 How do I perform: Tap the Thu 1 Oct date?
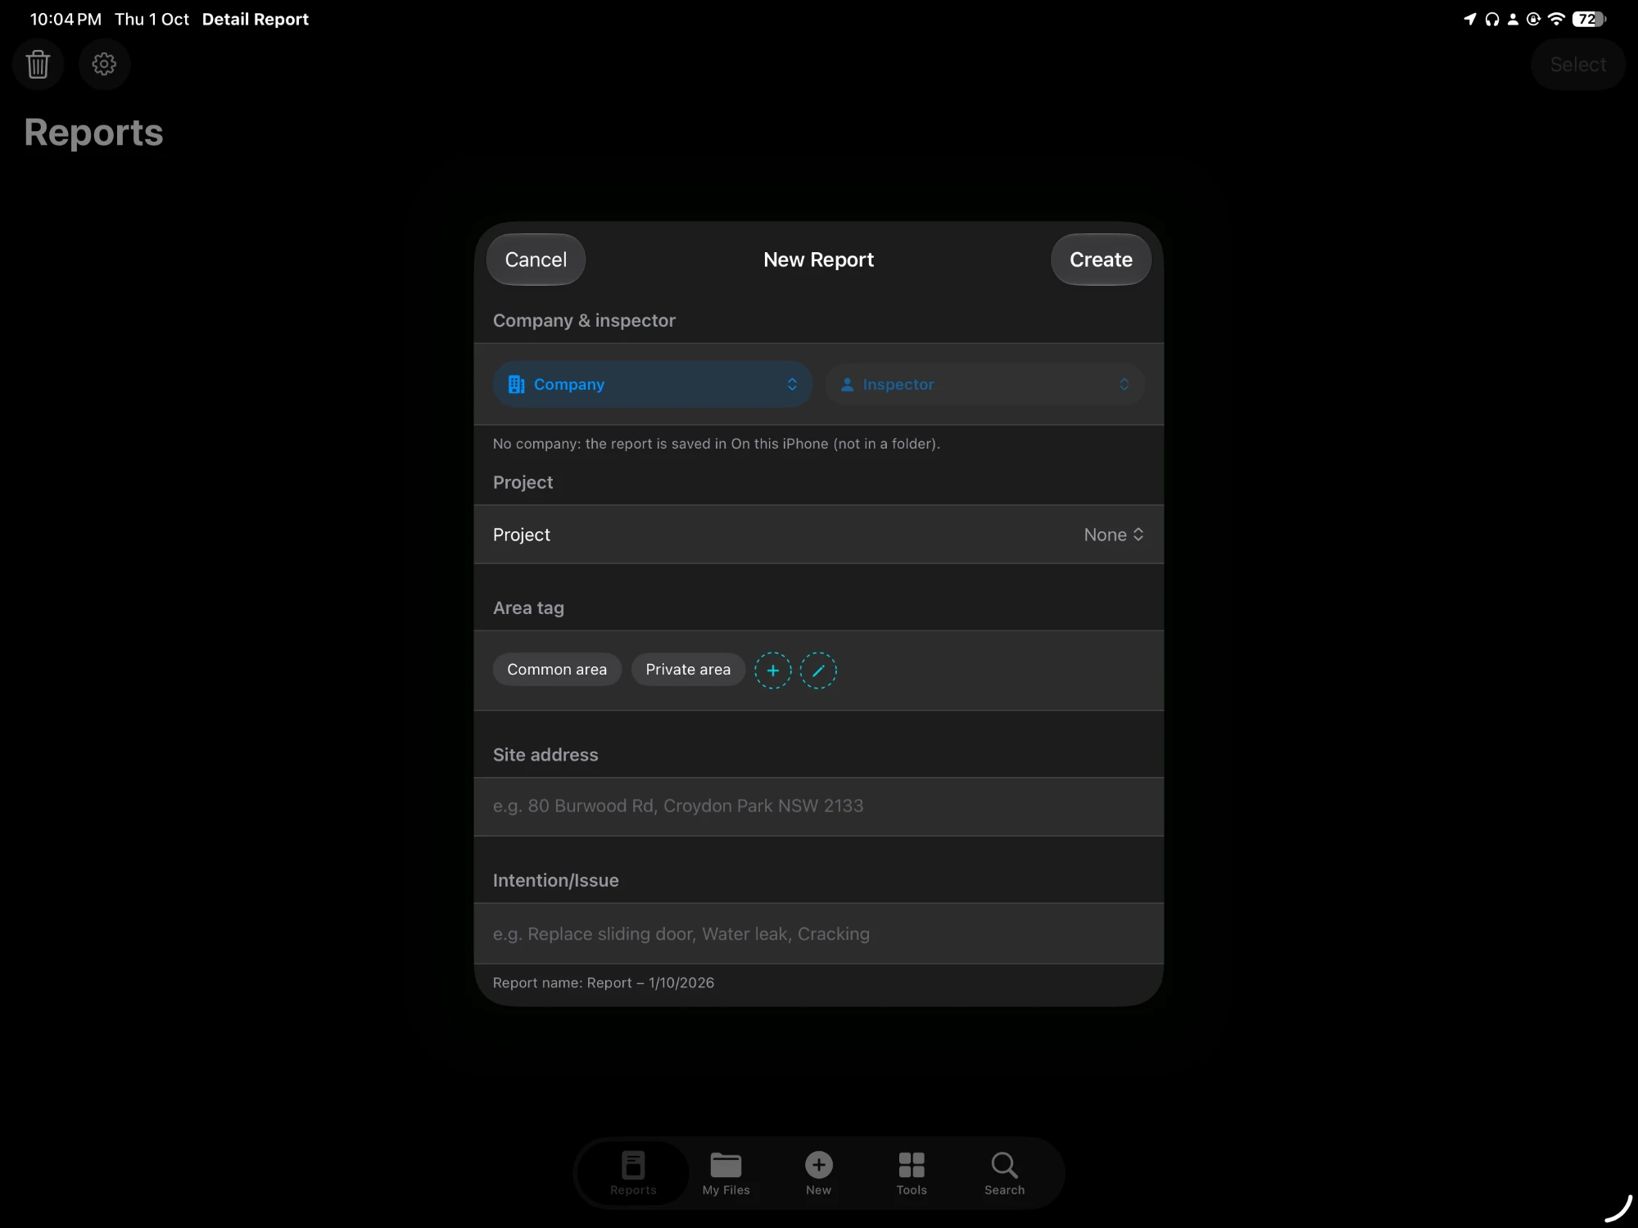[x=152, y=19]
